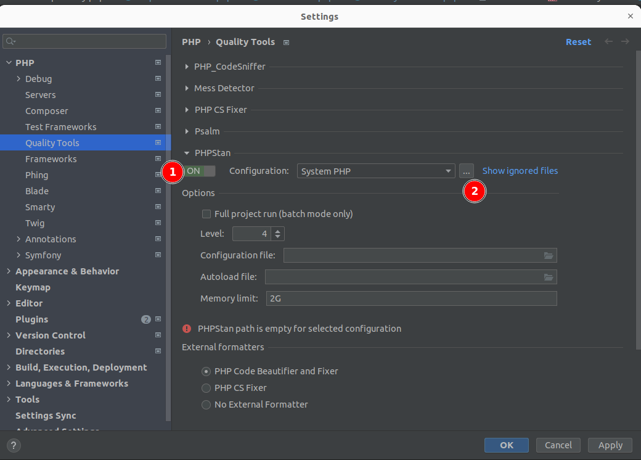Click project-level icon on Smarty row
This screenshot has width=641, height=460.
point(158,207)
